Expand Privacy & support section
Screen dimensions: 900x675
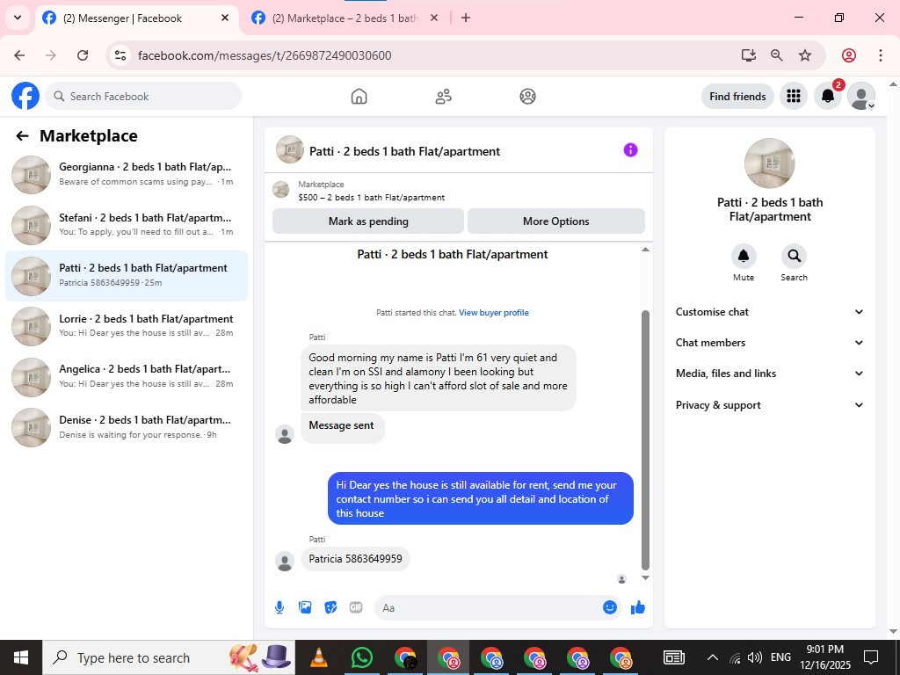pos(769,405)
